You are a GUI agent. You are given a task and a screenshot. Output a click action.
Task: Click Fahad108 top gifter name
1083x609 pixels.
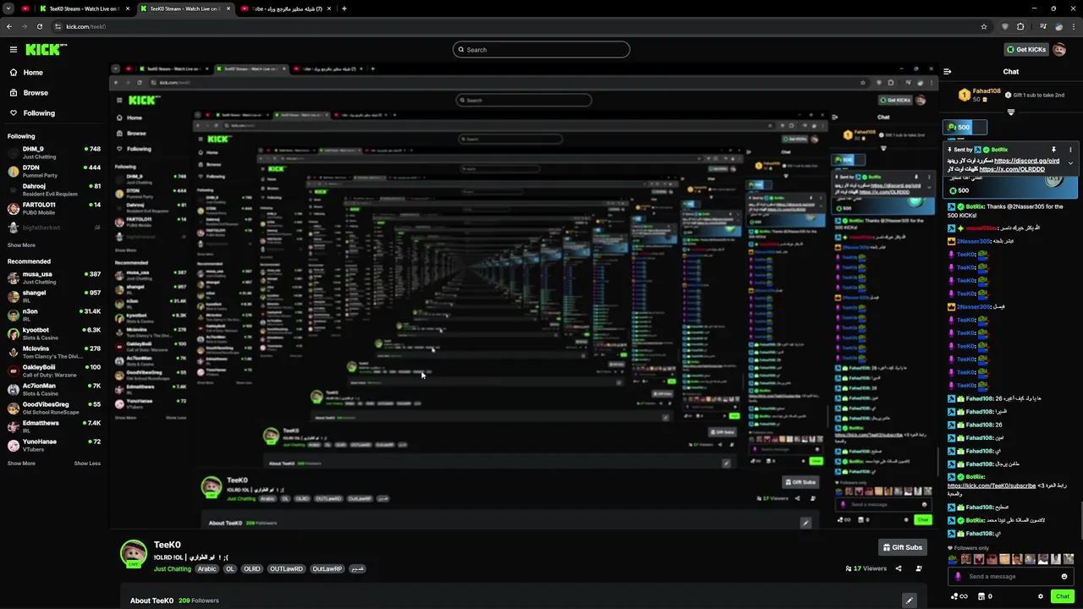click(987, 91)
